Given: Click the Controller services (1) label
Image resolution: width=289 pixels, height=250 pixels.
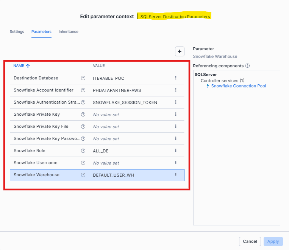Looking at the screenshot, I should (222, 81).
